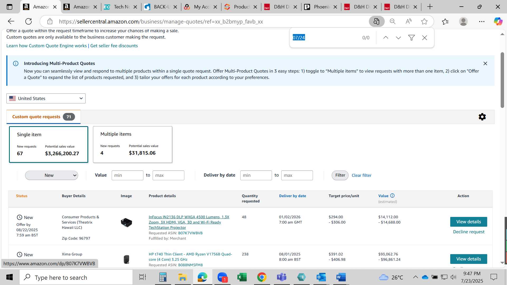The height and width of the screenshot is (285, 507).
Task: Open Outlook from the taskbar
Action: coord(321,277)
